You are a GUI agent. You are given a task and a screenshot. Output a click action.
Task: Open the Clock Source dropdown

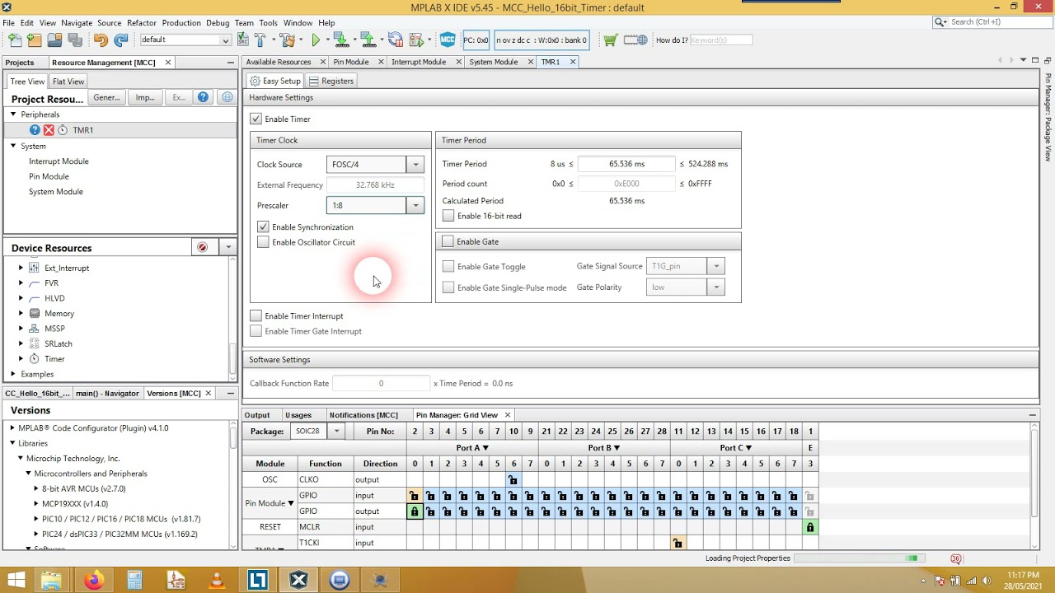pyautogui.click(x=416, y=165)
